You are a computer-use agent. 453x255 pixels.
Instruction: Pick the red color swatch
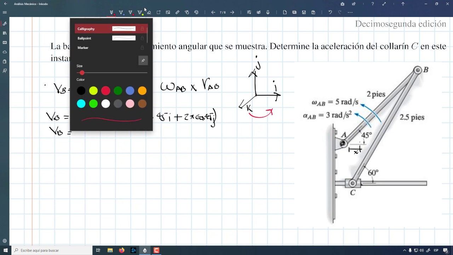pyautogui.click(x=105, y=91)
